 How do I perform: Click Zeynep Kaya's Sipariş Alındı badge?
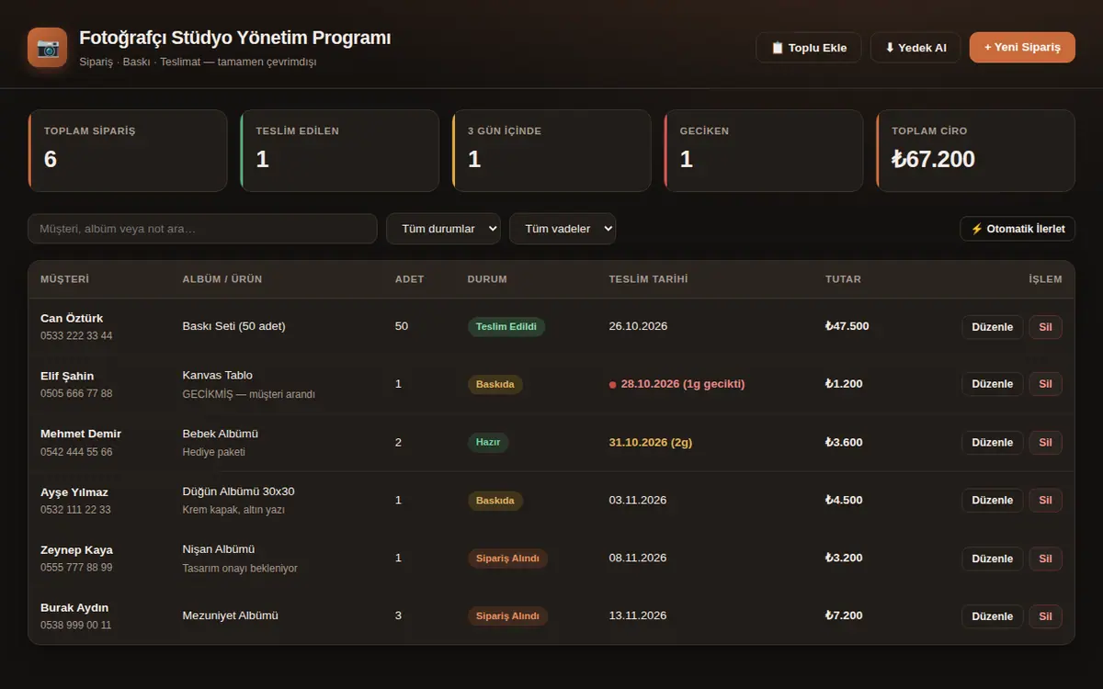507,559
